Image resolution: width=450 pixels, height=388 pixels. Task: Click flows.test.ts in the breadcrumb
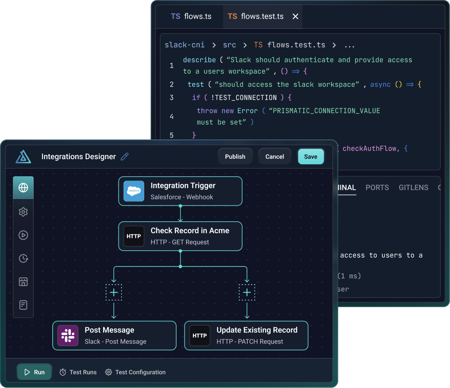click(296, 45)
